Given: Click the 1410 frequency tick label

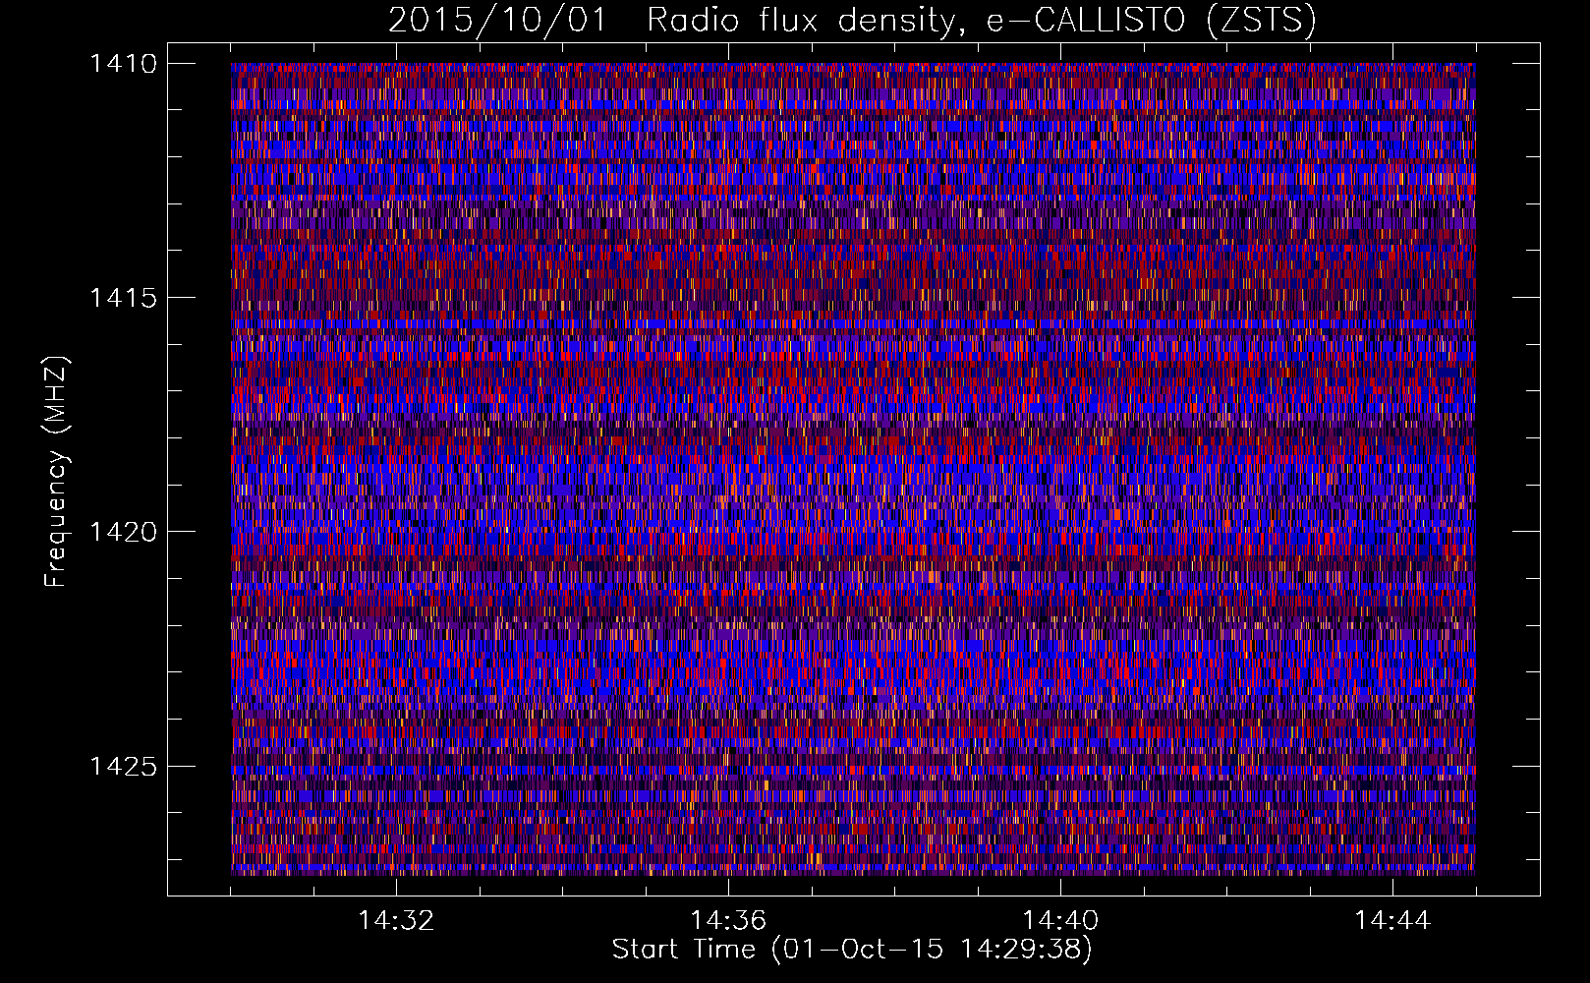Looking at the screenshot, I should click(123, 64).
